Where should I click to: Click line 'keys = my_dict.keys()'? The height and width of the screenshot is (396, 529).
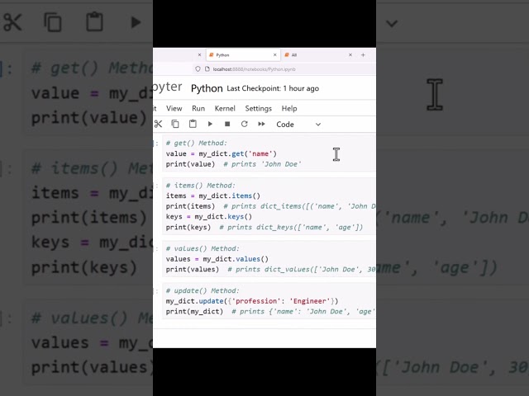pos(209,216)
